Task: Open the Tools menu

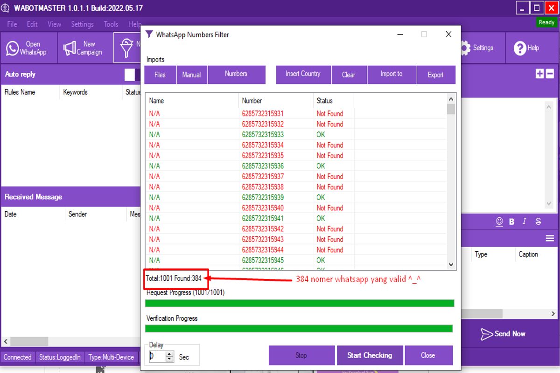Action: [x=111, y=24]
